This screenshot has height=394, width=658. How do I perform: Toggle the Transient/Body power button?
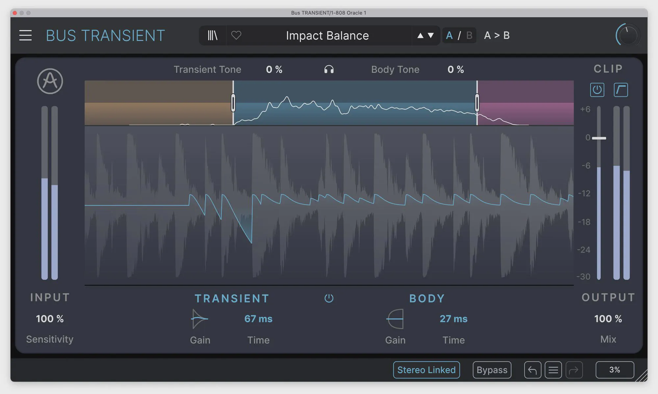[329, 298]
